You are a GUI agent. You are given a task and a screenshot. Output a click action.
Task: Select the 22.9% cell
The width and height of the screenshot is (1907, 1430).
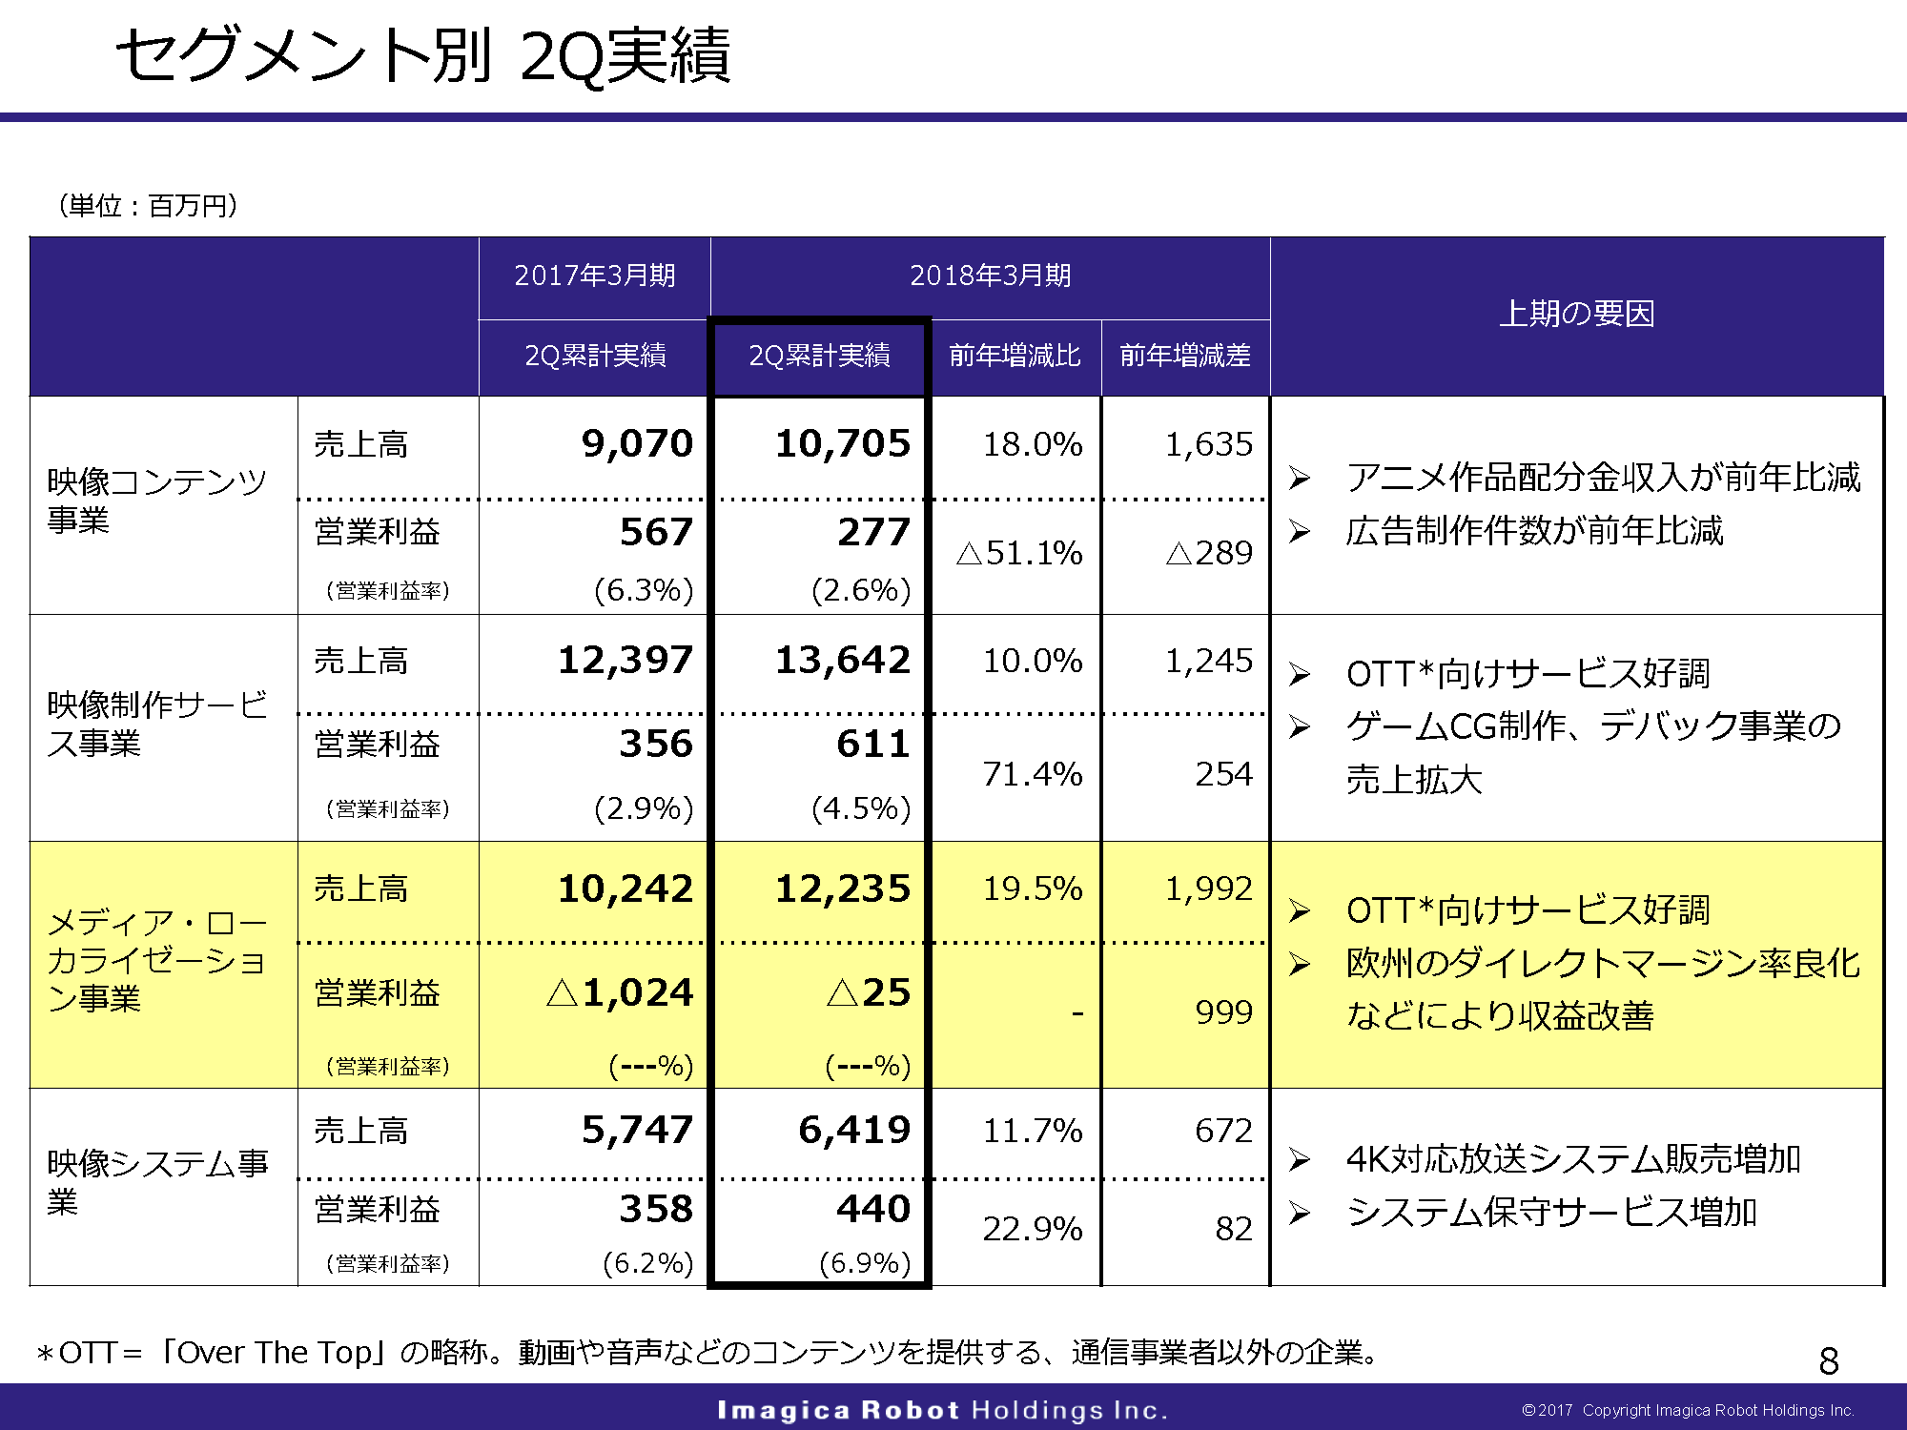1033,1229
